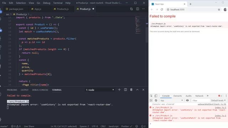
Task: Switch to the DevTools Audits tab
Action: [x=188, y=96]
